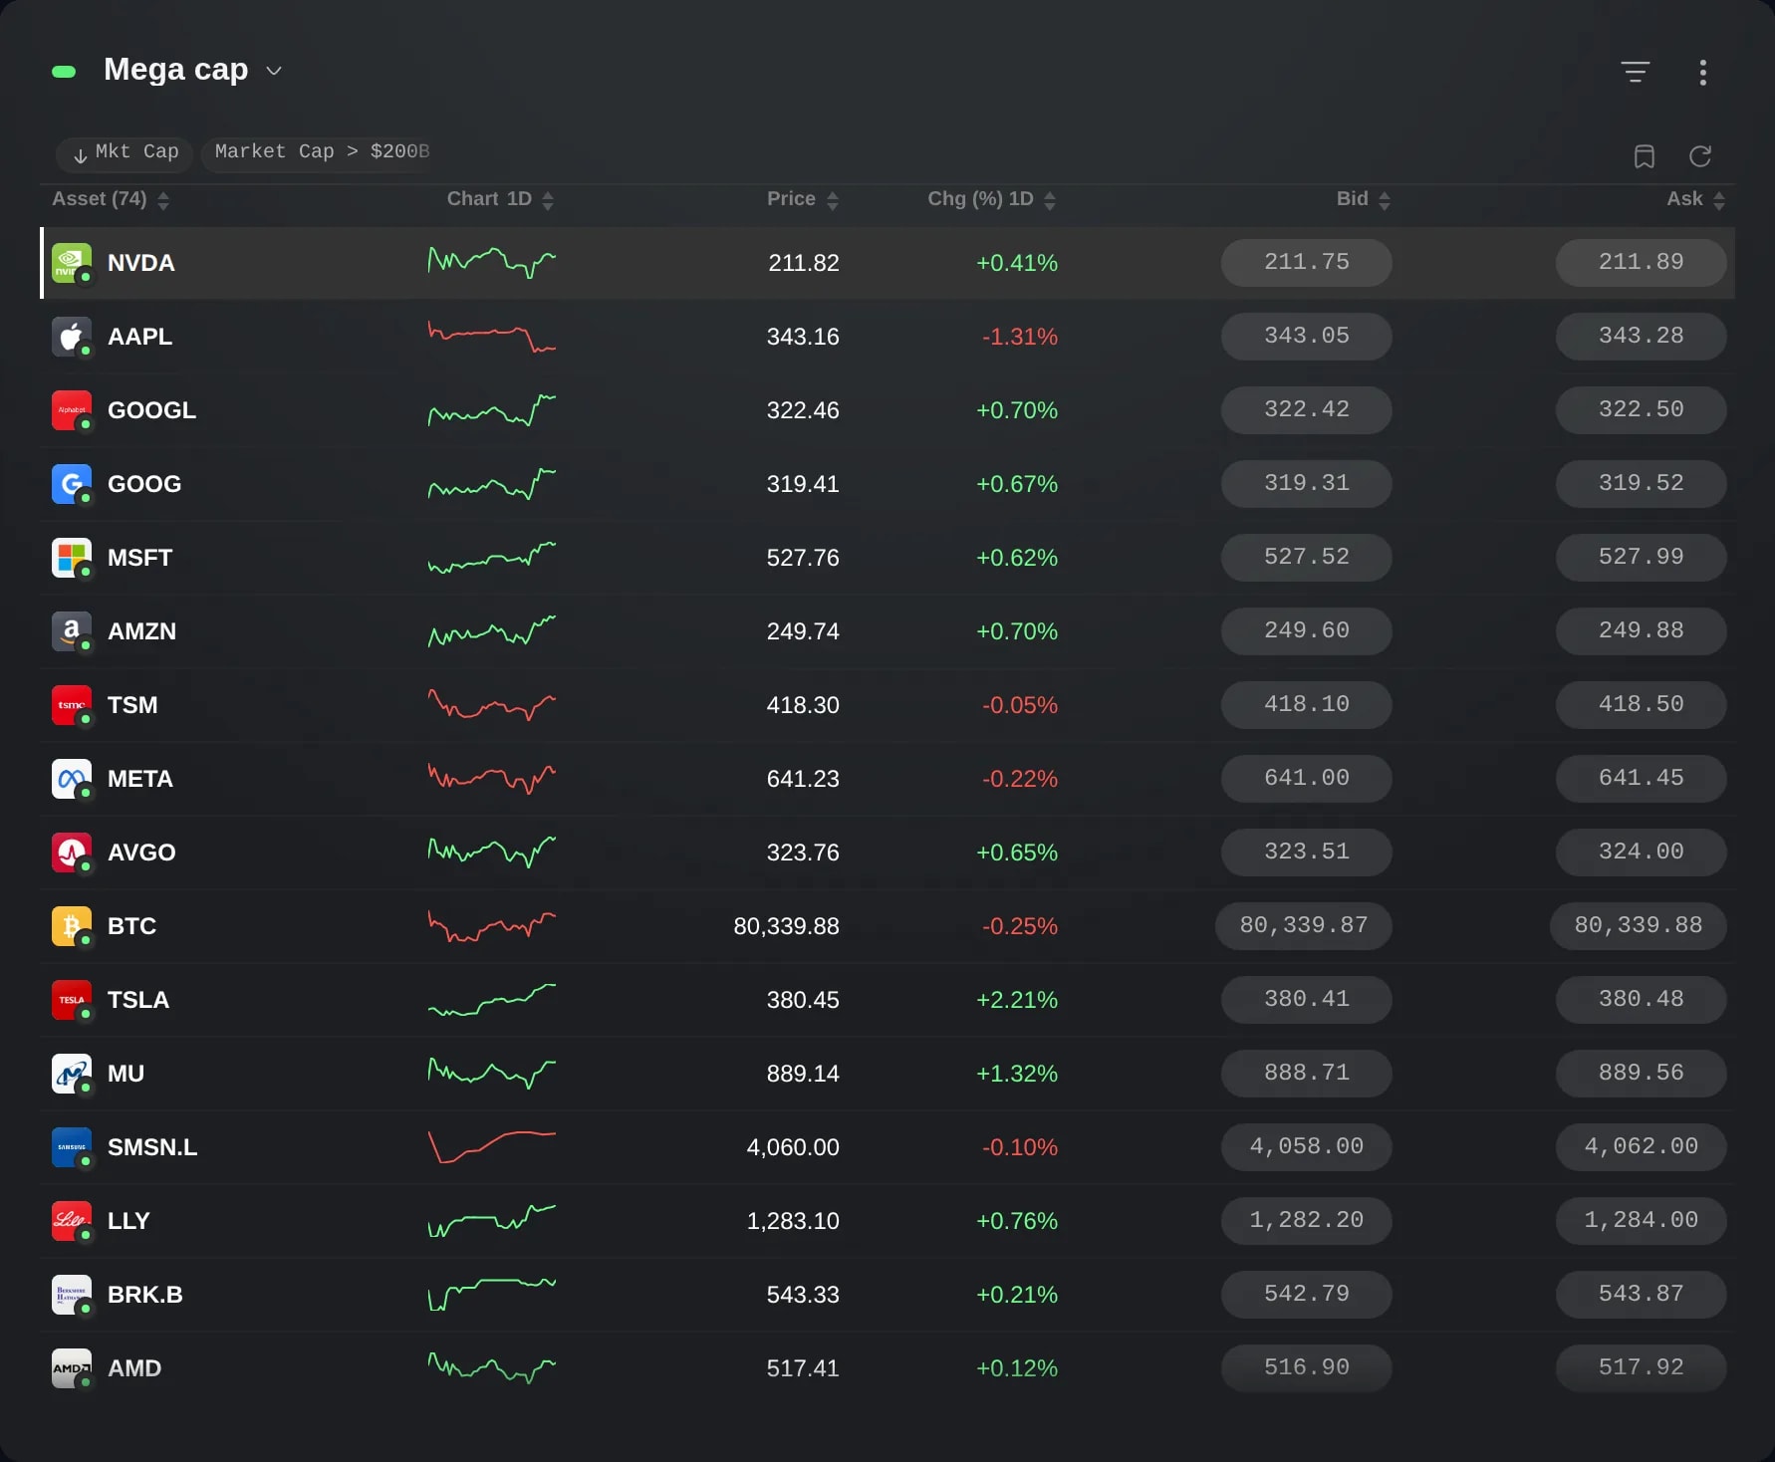Click the AVGO Broadcom logo icon
1775x1462 pixels.
tap(72, 853)
